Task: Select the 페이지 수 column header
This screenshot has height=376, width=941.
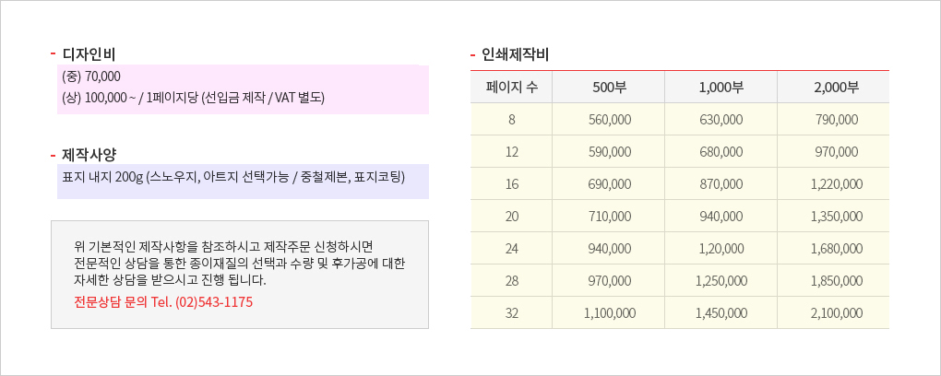Action: point(511,87)
